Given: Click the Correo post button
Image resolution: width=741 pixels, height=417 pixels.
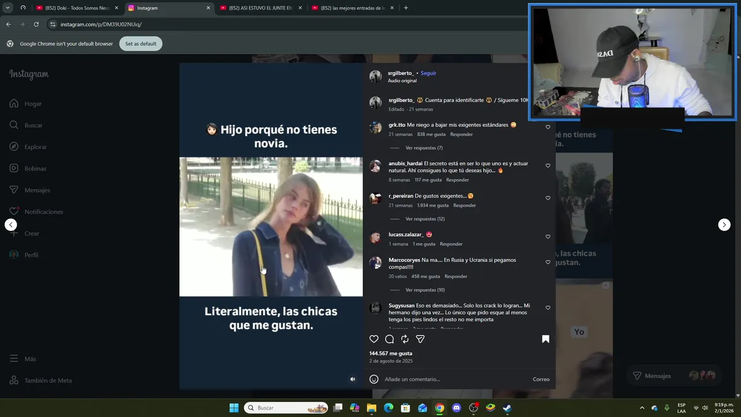Looking at the screenshot, I should click(x=541, y=379).
